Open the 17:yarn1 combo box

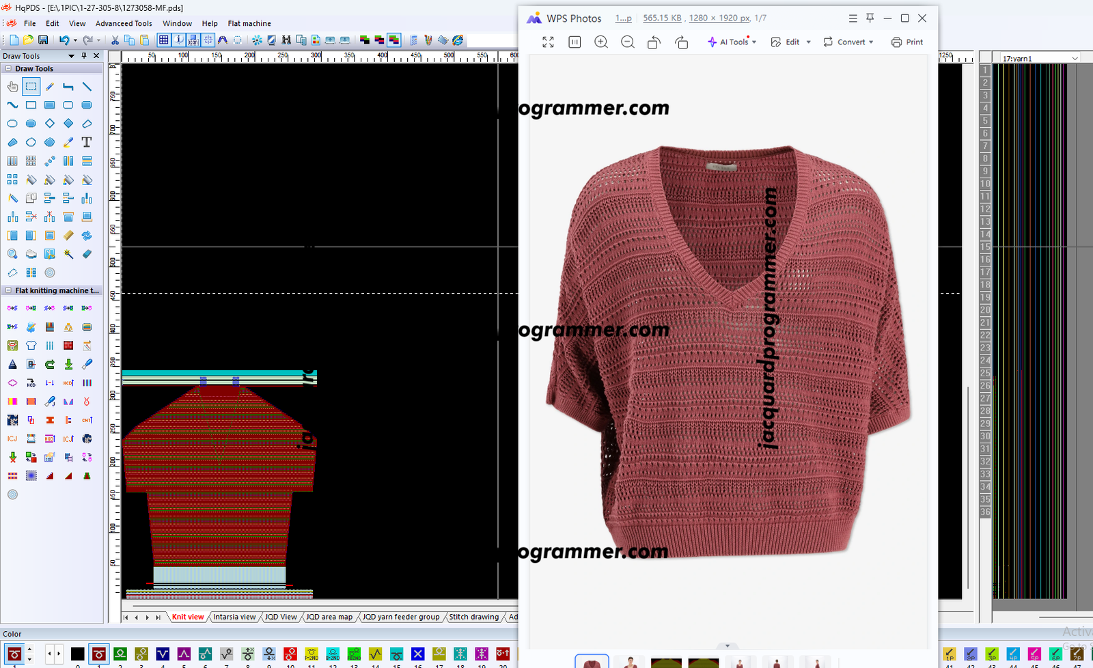coord(1040,59)
